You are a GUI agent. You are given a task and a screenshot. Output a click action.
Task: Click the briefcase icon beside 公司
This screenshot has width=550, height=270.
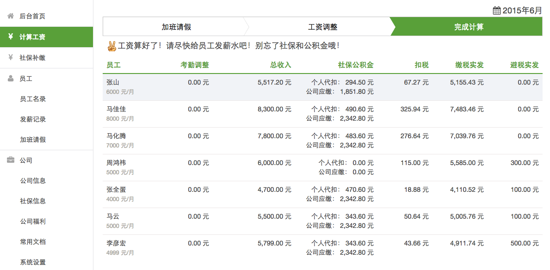[10, 160]
